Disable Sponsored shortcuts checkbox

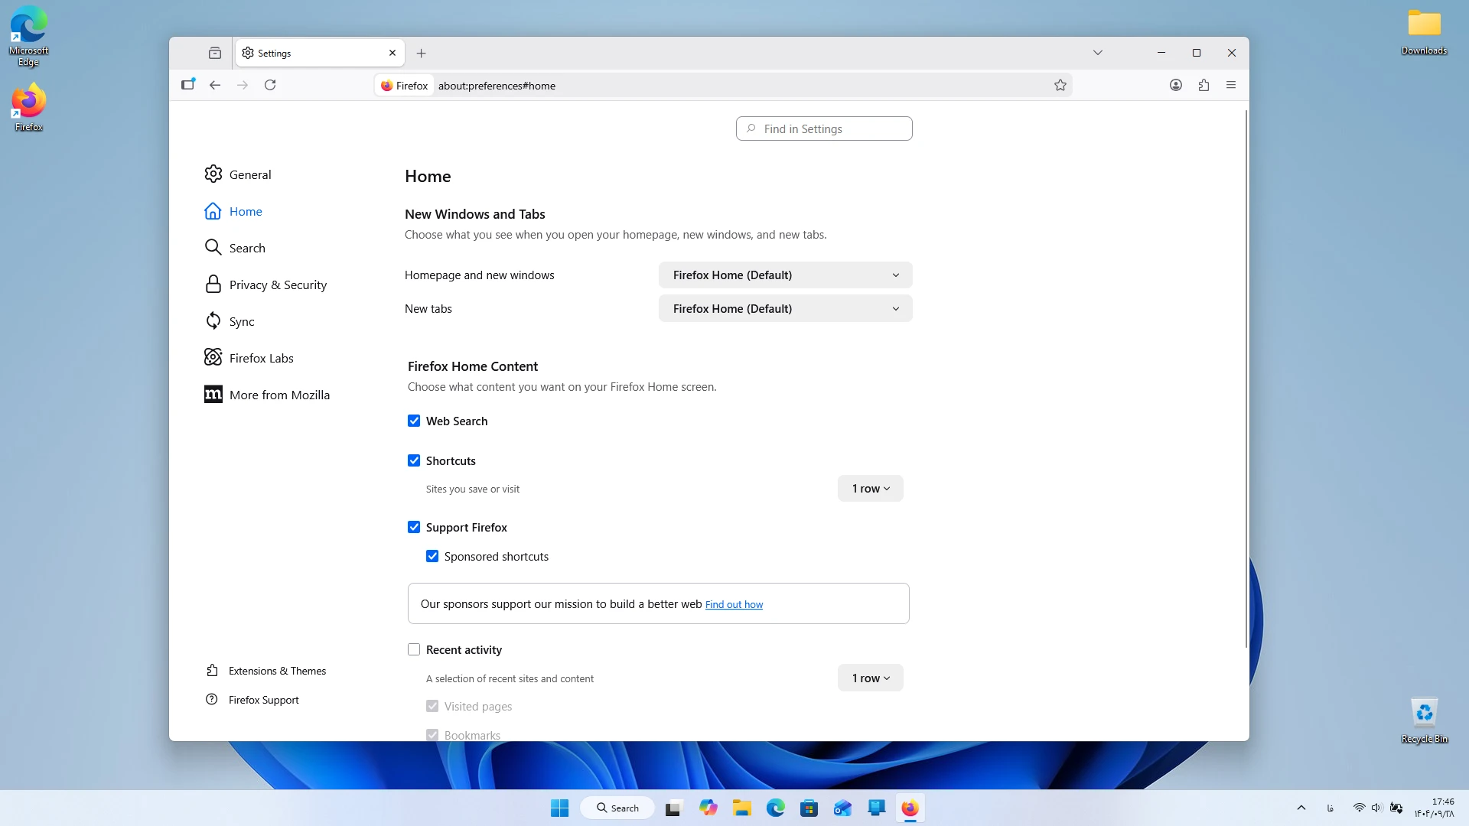tap(432, 556)
